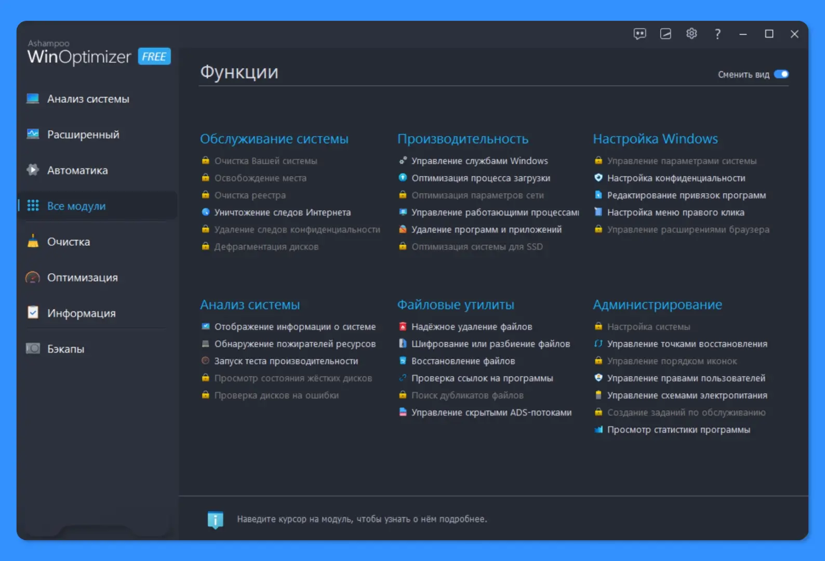Click icon beside Запуск теста производительности

206,360
